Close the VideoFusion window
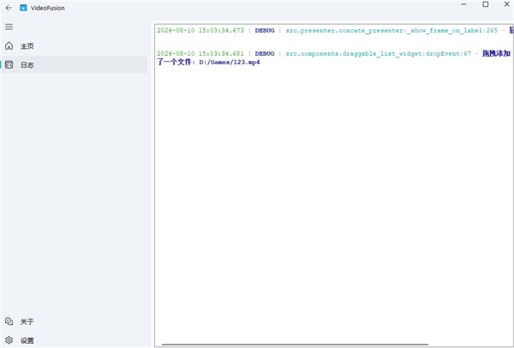The width and height of the screenshot is (514, 348). click(505, 6)
